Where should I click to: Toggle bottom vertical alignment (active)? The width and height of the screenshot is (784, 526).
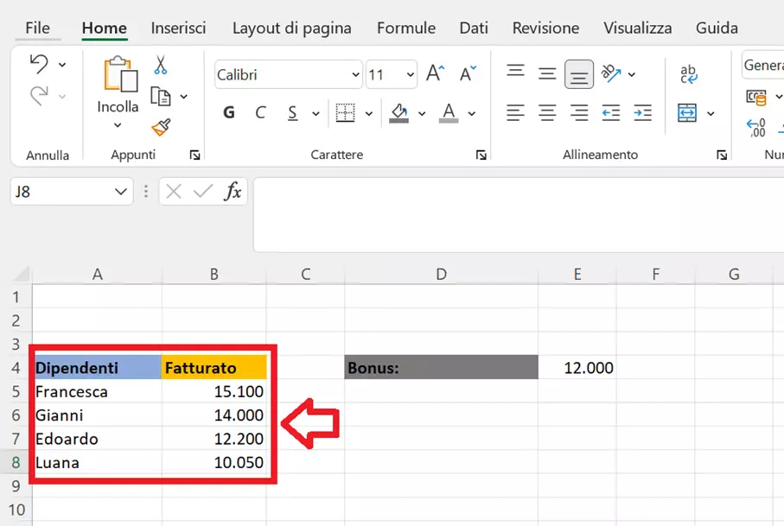point(579,74)
